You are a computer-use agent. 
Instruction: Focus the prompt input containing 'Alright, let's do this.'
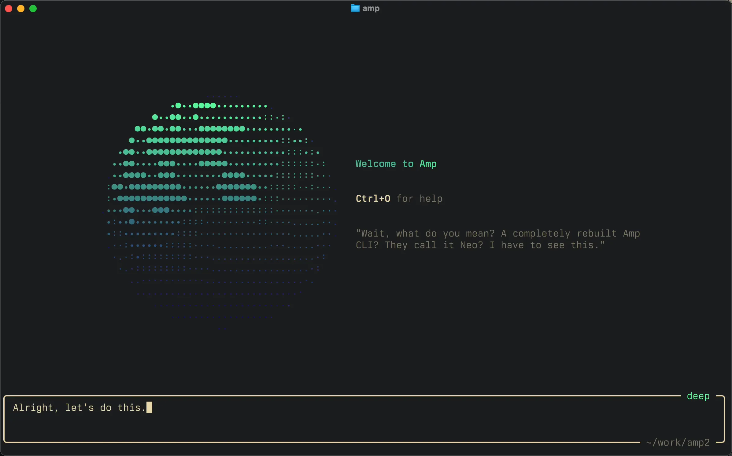(364, 419)
